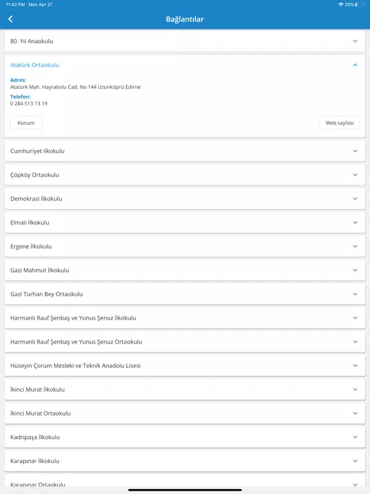This screenshot has height=494, width=370.
Task: Expand the Elmalı İlkokulu chevron
Action: 355,223
